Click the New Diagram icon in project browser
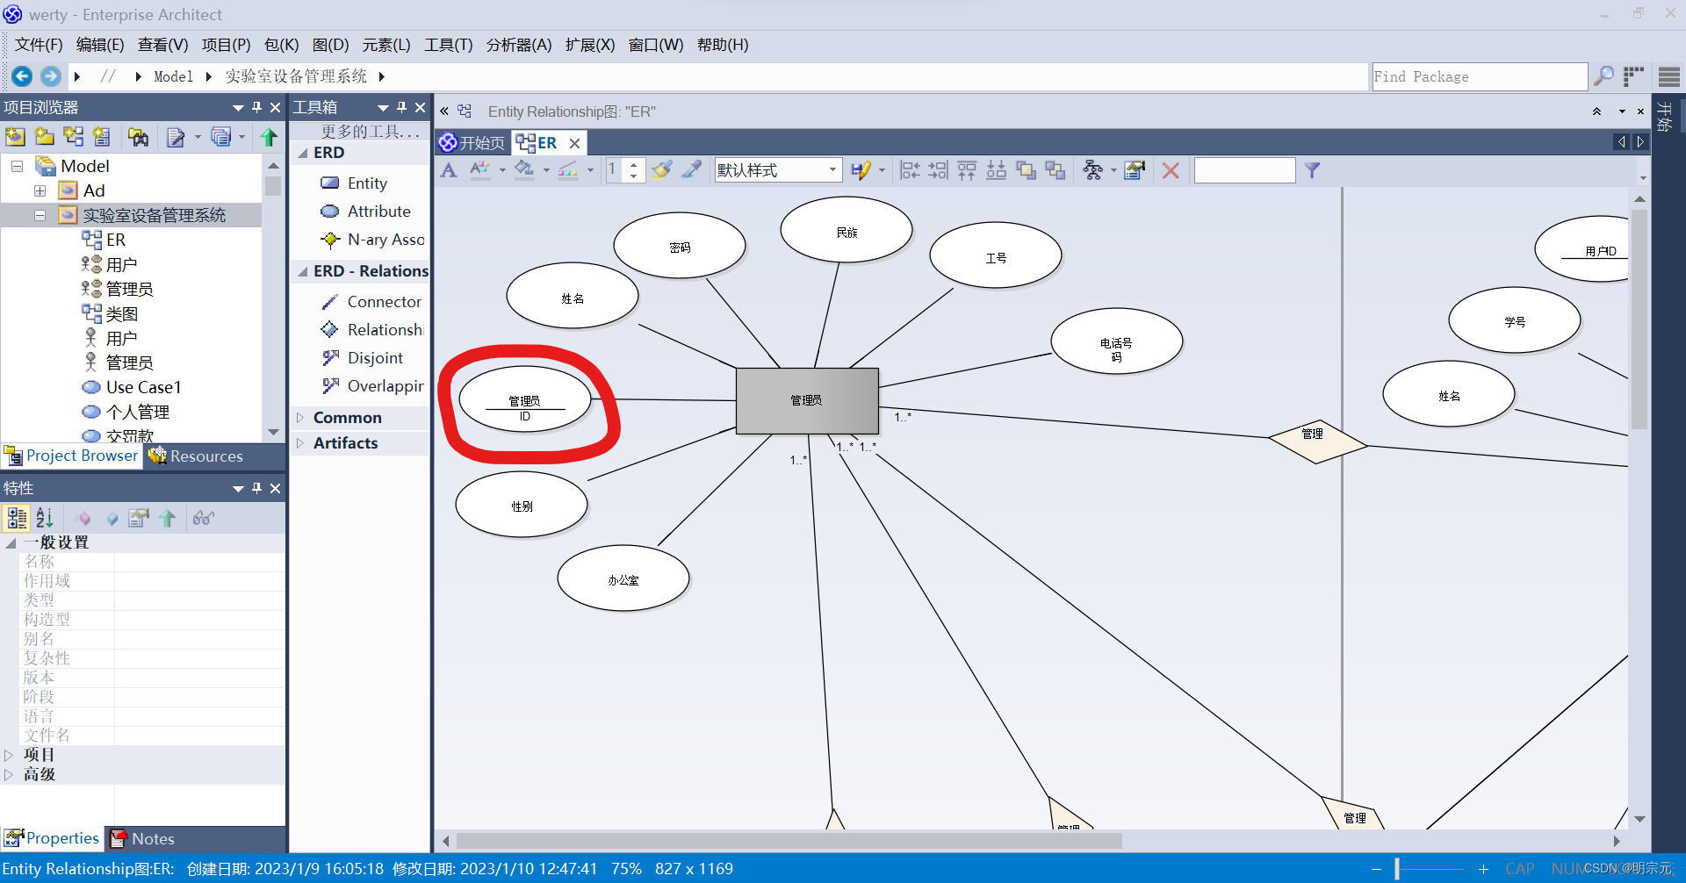Viewport: 1686px width, 883px height. pyautogui.click(x=73, y=136)
